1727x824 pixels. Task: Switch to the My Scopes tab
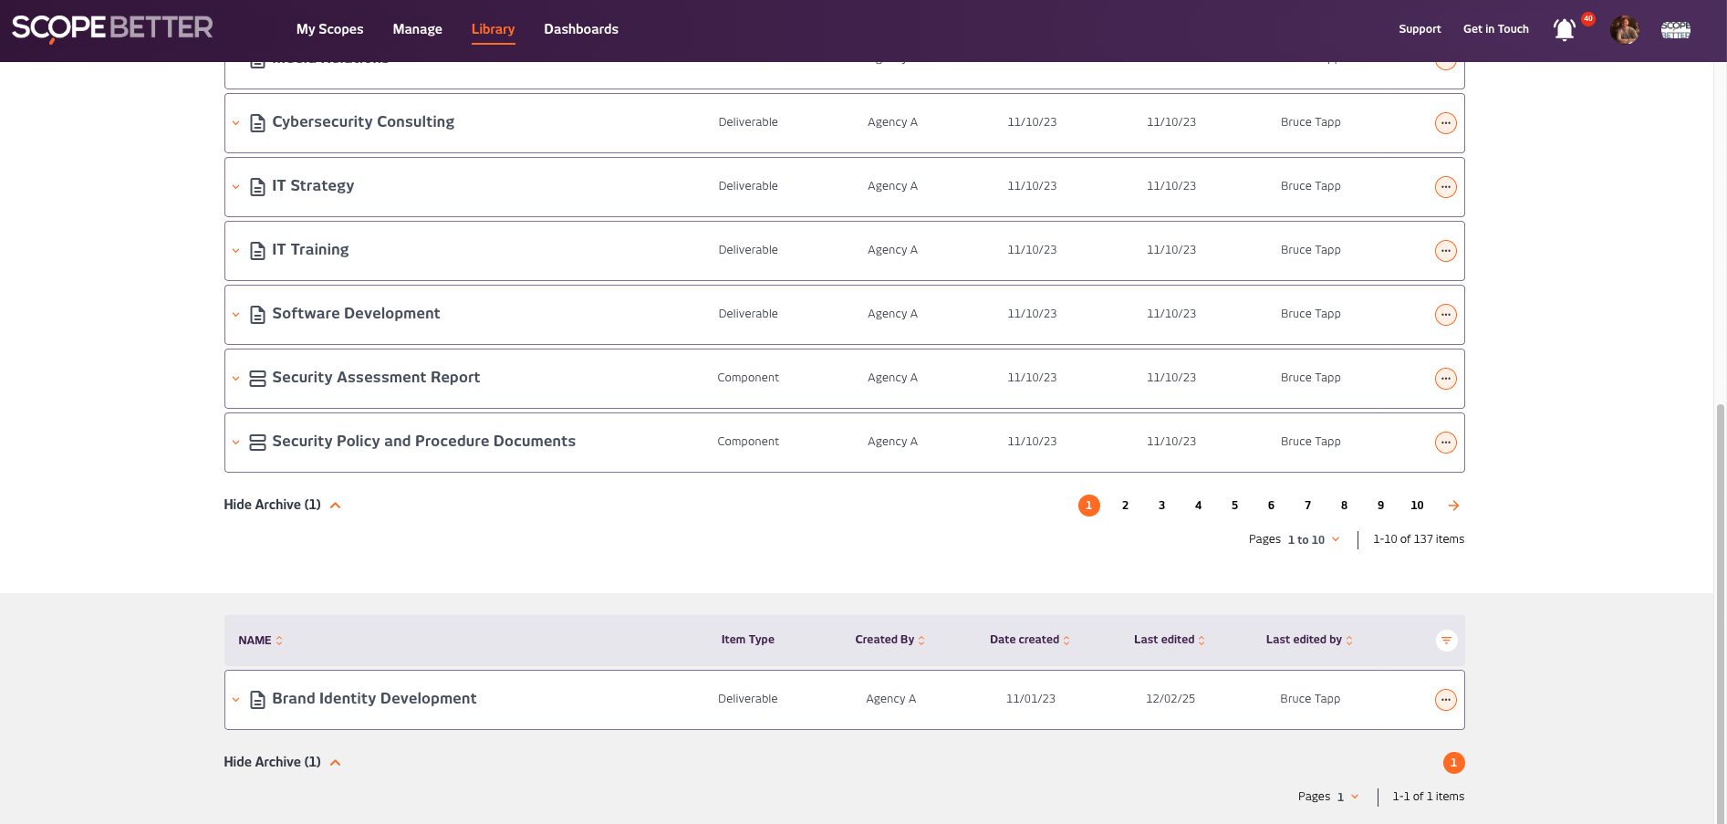[x=329, y=29]
